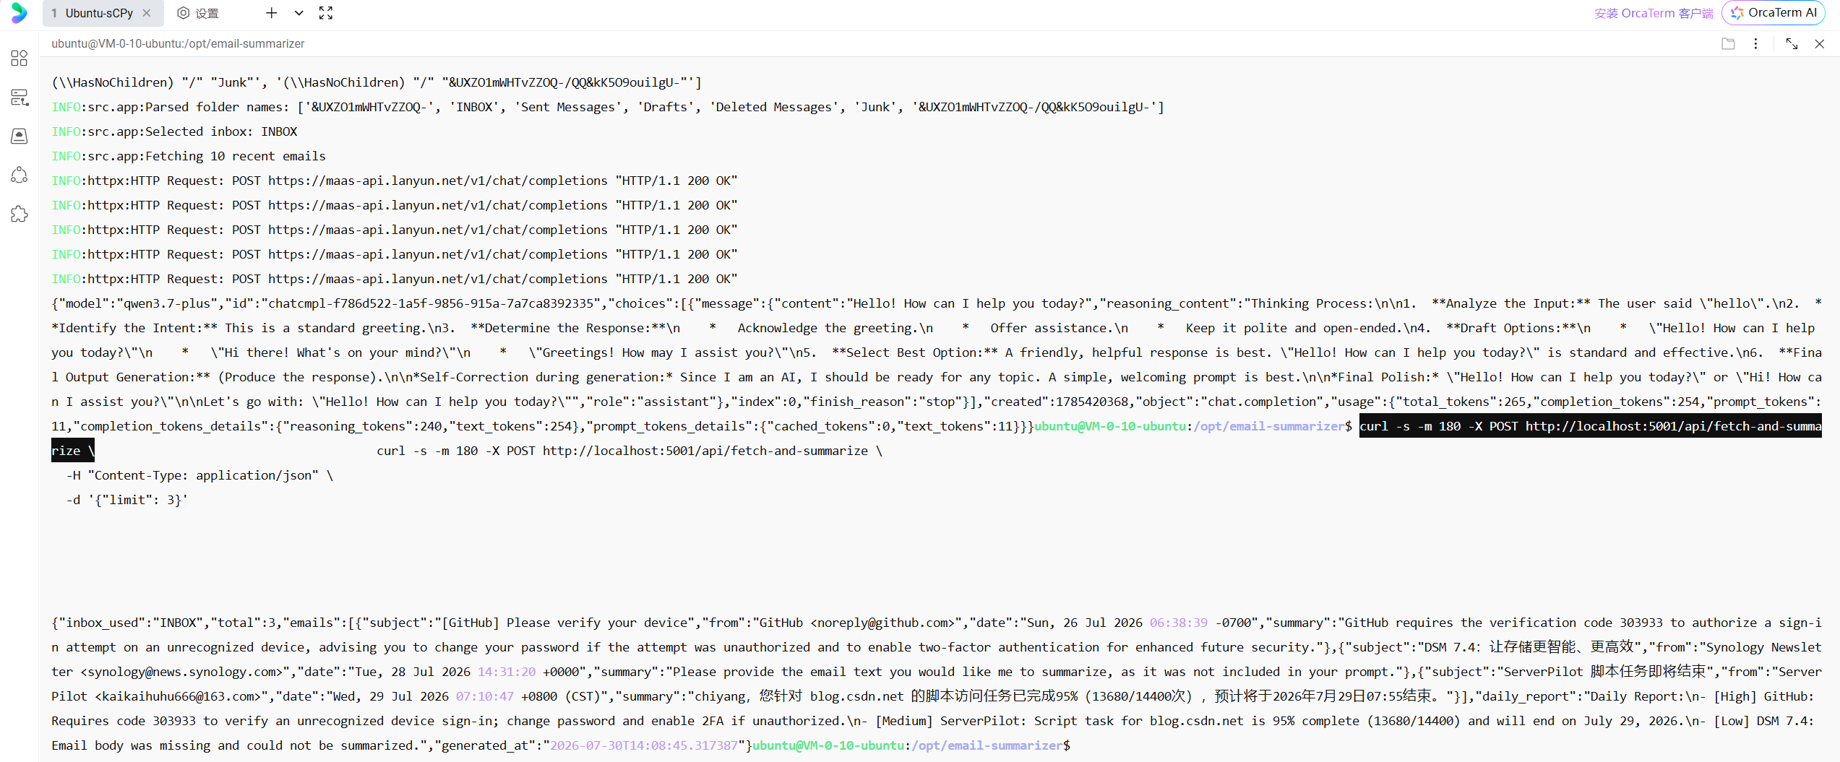Click the -d '{"limit": 3}' line
1840x762 pixels.
coord(127,500)
